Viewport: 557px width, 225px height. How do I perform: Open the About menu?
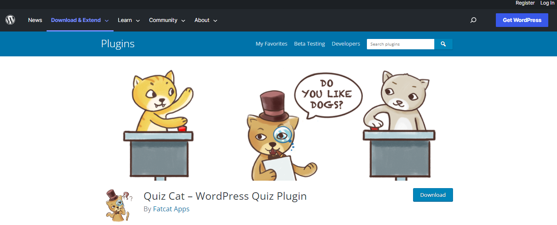coord(202,20)
